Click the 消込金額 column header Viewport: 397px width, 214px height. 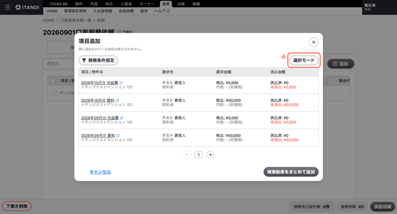click(278, 72)
